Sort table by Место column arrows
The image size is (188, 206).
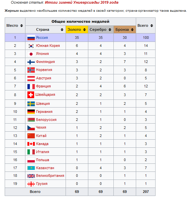point(21,25)
